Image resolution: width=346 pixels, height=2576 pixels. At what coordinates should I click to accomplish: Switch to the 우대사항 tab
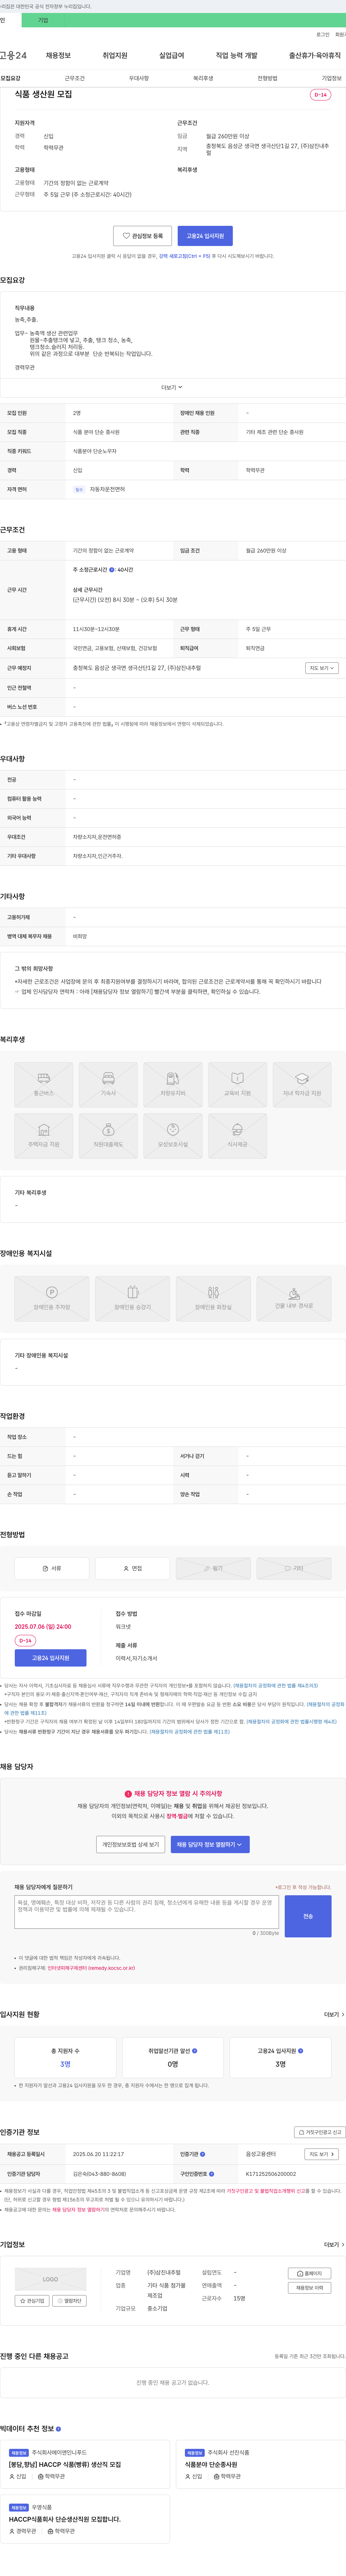click(139, 78)
